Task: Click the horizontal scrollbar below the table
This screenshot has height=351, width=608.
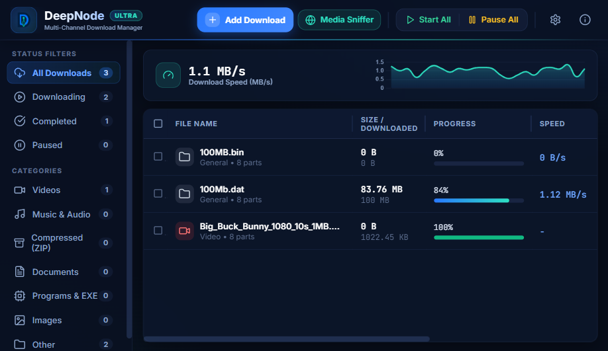Action: point(287,339)
